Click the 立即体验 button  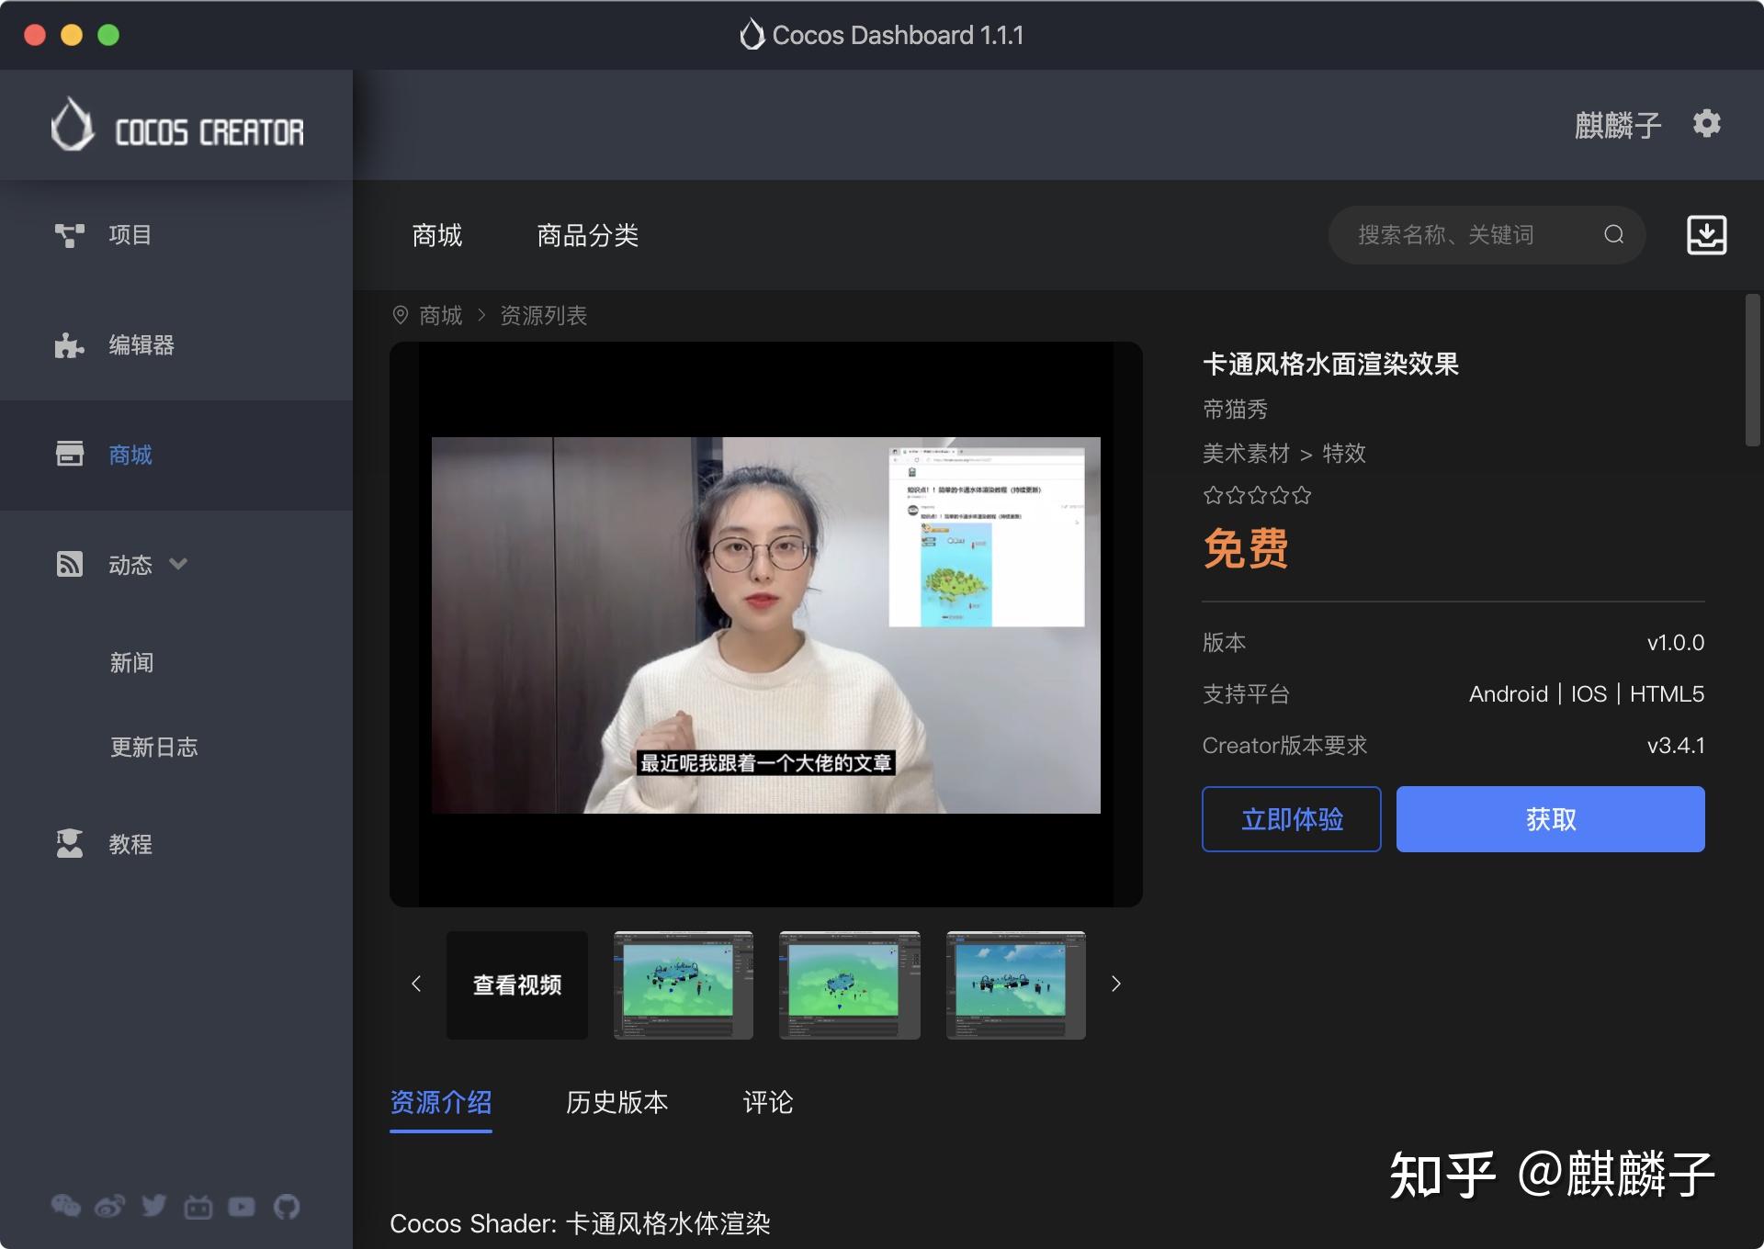(1290, 819)
